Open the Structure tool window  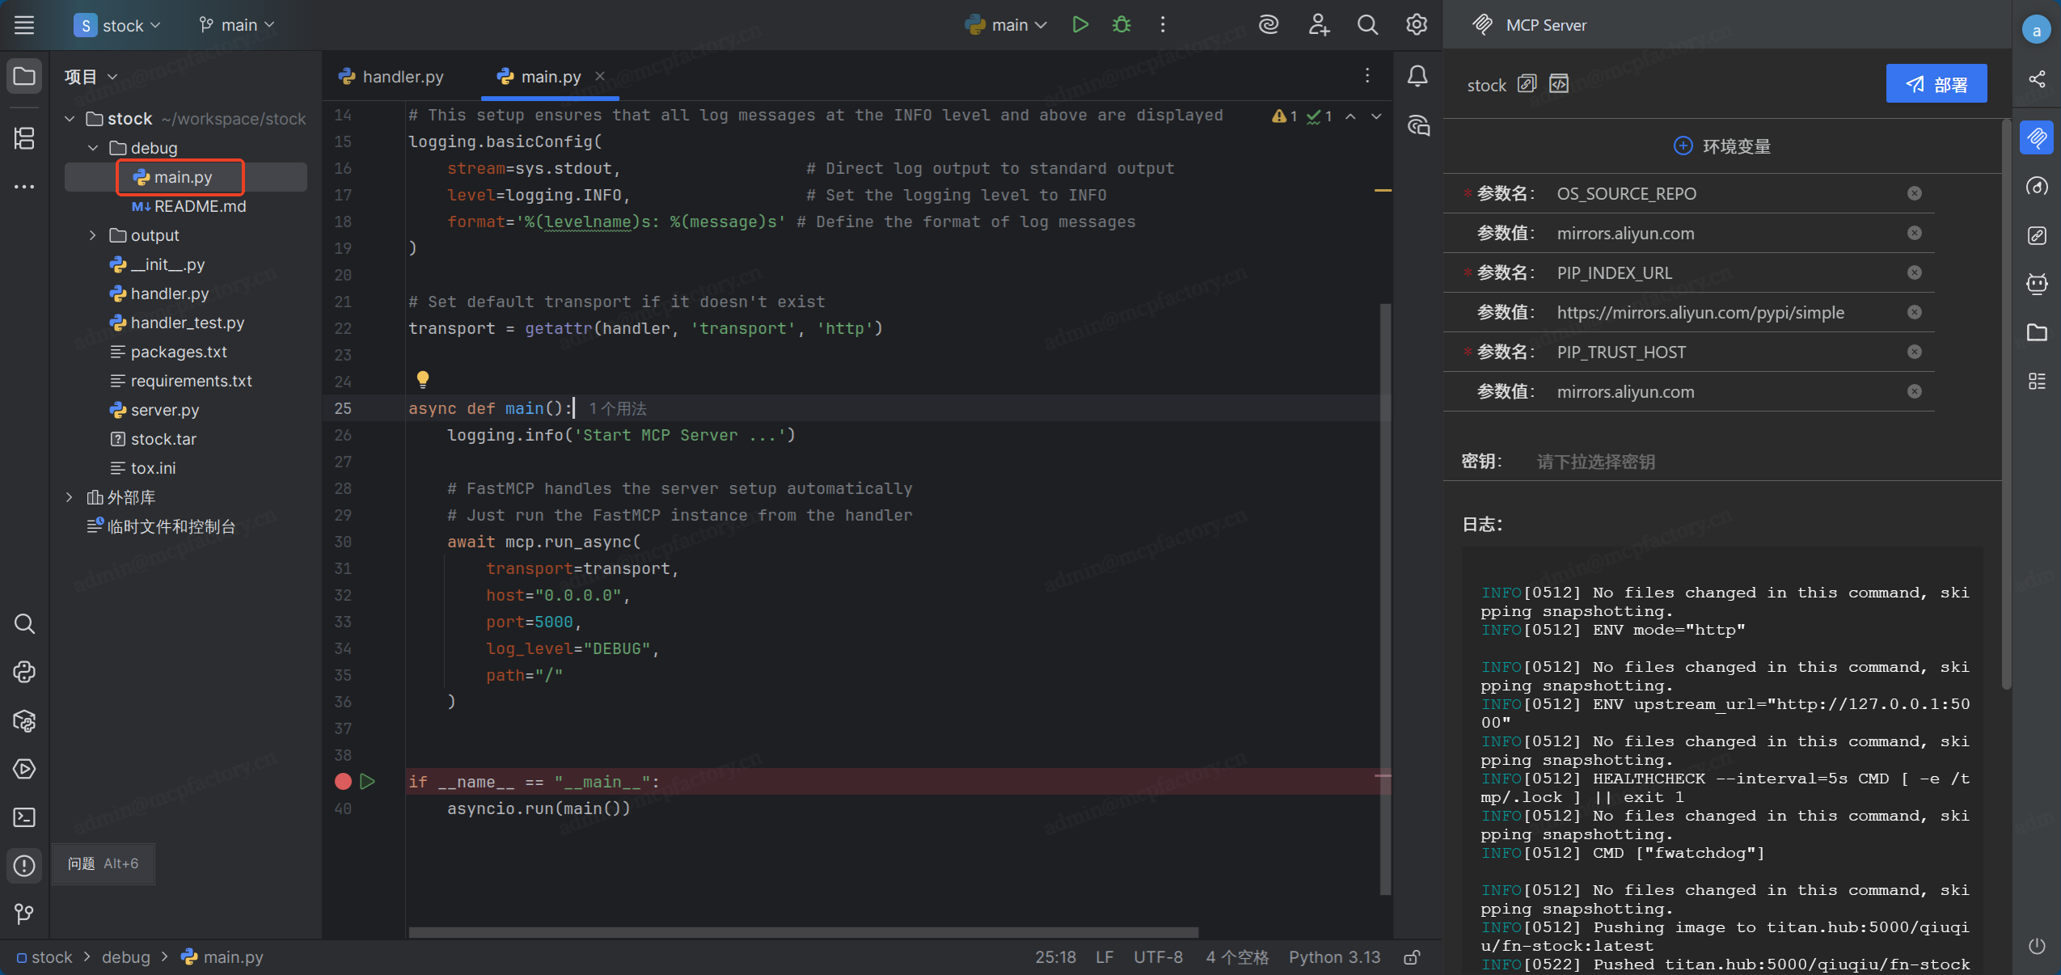click(x=24, y=138)
